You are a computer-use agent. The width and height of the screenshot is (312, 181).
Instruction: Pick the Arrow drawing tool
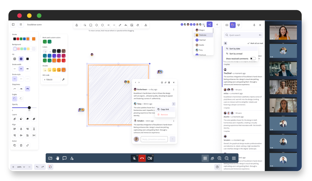click(x=108, y=25)
